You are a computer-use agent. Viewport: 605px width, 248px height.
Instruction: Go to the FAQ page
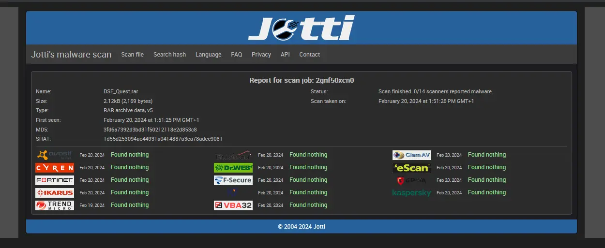[x=237, y=55]
